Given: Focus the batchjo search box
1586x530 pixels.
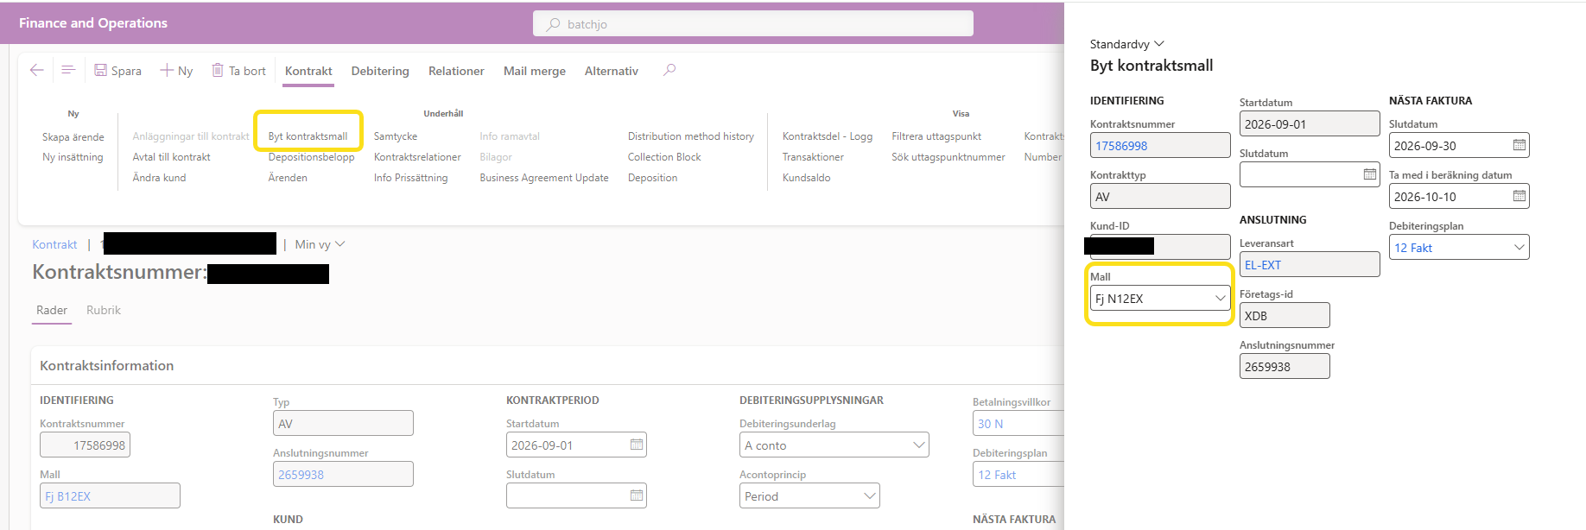Looking at the screenshot, I should point(753,24).
